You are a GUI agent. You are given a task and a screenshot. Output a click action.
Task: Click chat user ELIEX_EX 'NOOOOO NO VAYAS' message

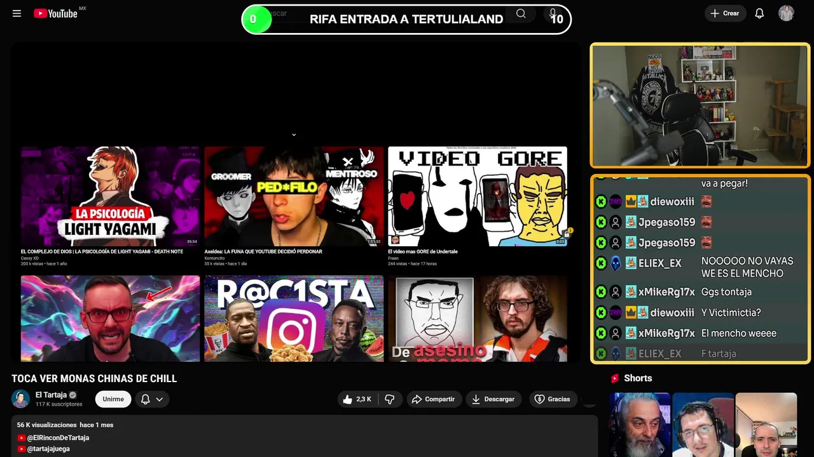[747, 267]
